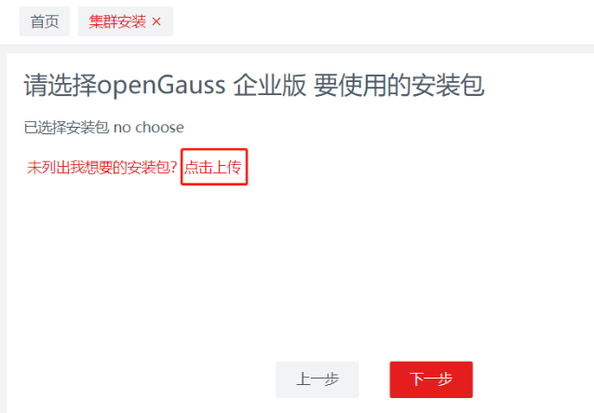
Task: Click the 已选择安装包 label
Action: pos(67,128)
